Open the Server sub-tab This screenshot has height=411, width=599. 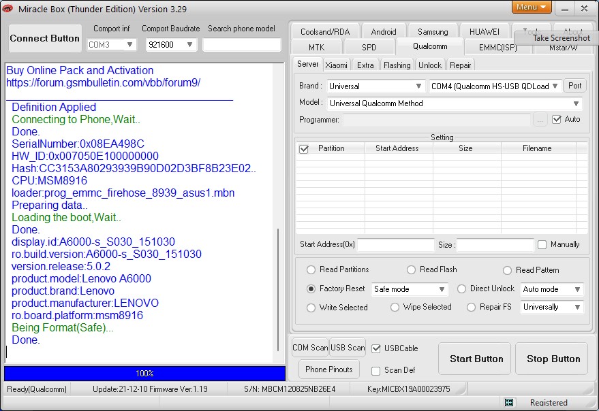(307, 64)
